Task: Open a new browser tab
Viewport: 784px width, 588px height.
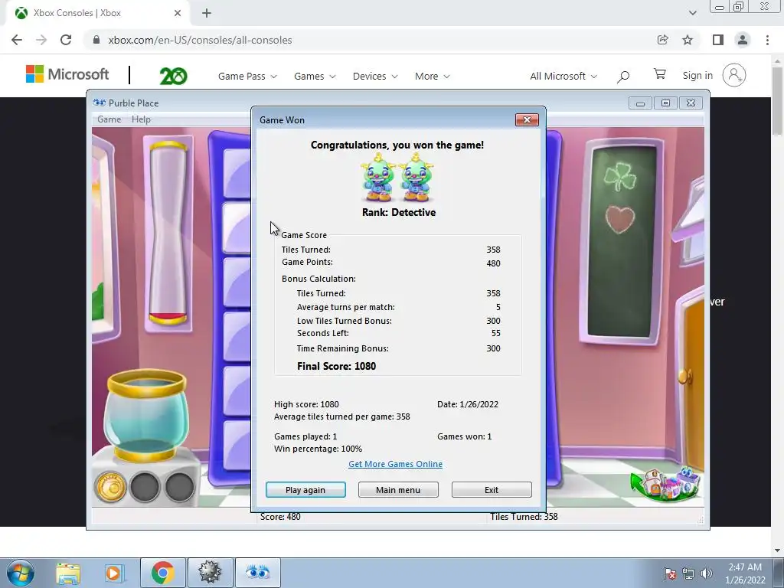Action: tap(207, 13)
